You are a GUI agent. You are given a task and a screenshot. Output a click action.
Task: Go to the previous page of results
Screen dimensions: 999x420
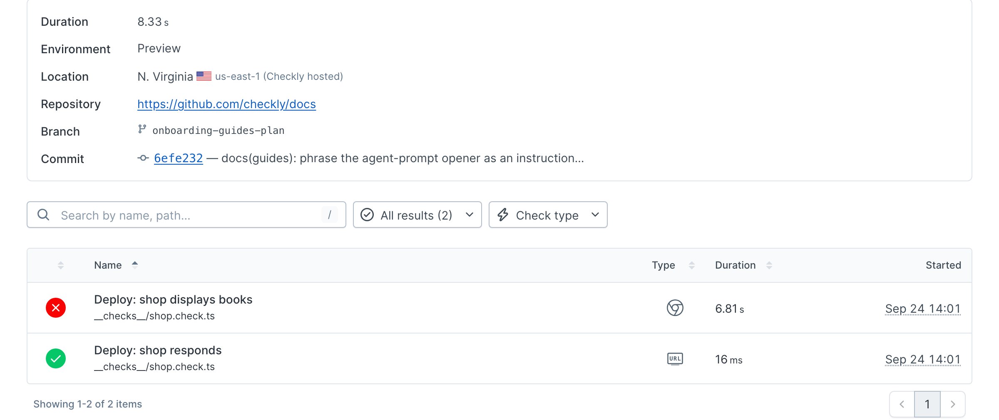(x=902, y=404)
